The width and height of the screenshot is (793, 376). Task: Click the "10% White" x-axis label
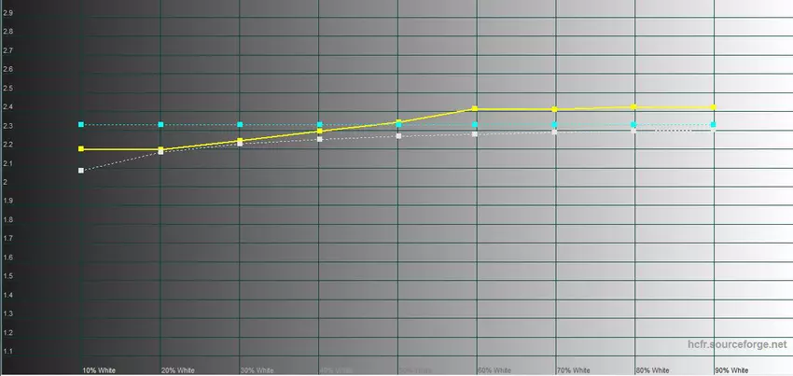click(x=98, y=369)
